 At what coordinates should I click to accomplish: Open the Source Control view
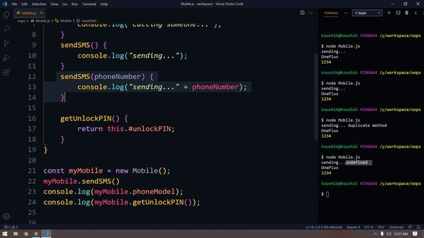6,43
